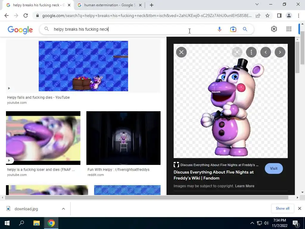This screenshot has width=305, height=229.
Task: Click youtube.com under Helpy falls
Action: point(17,103)
